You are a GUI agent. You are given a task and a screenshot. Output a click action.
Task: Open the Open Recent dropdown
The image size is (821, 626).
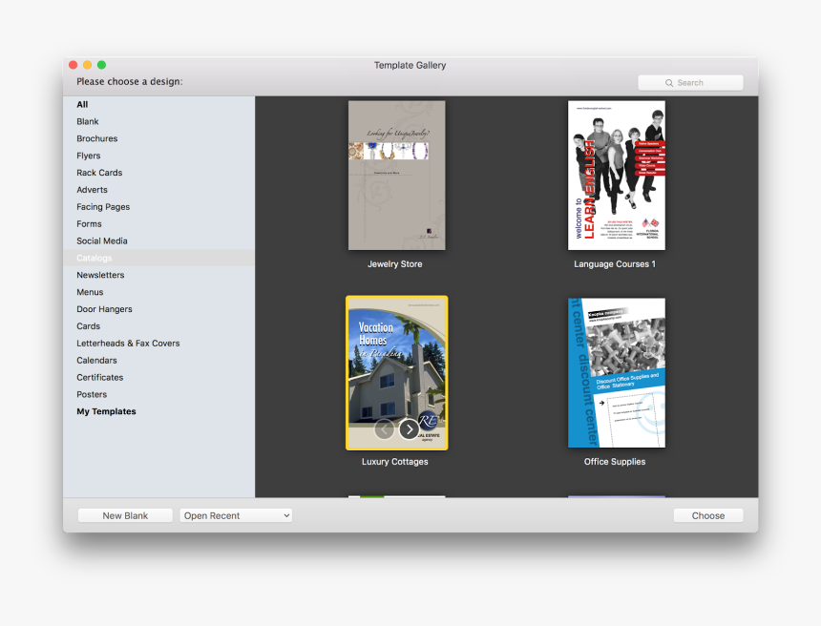236,515
